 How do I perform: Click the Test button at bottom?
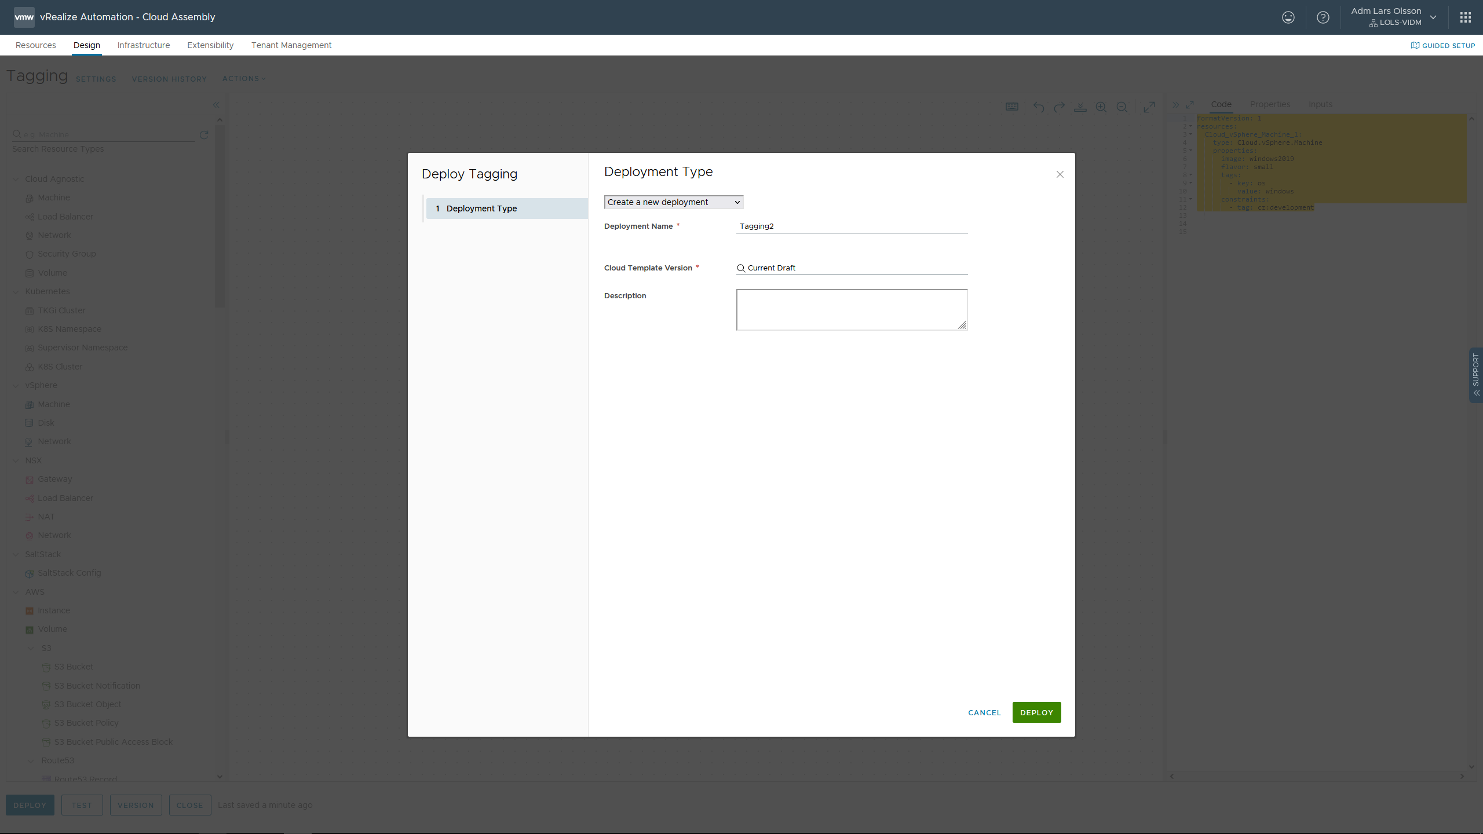pos(82,805)
